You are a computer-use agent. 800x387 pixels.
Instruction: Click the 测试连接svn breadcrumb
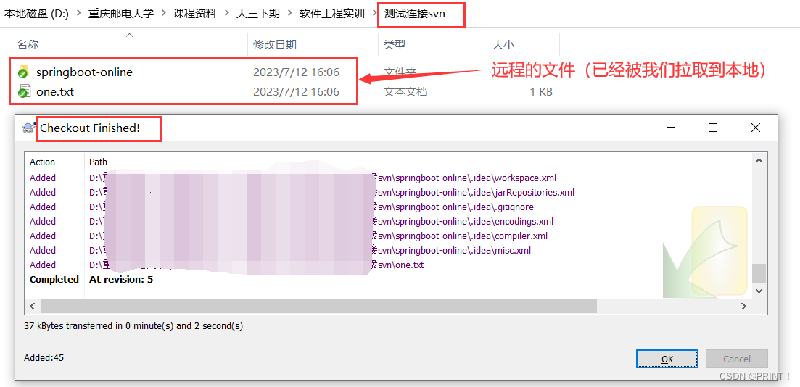pos(415,14)
